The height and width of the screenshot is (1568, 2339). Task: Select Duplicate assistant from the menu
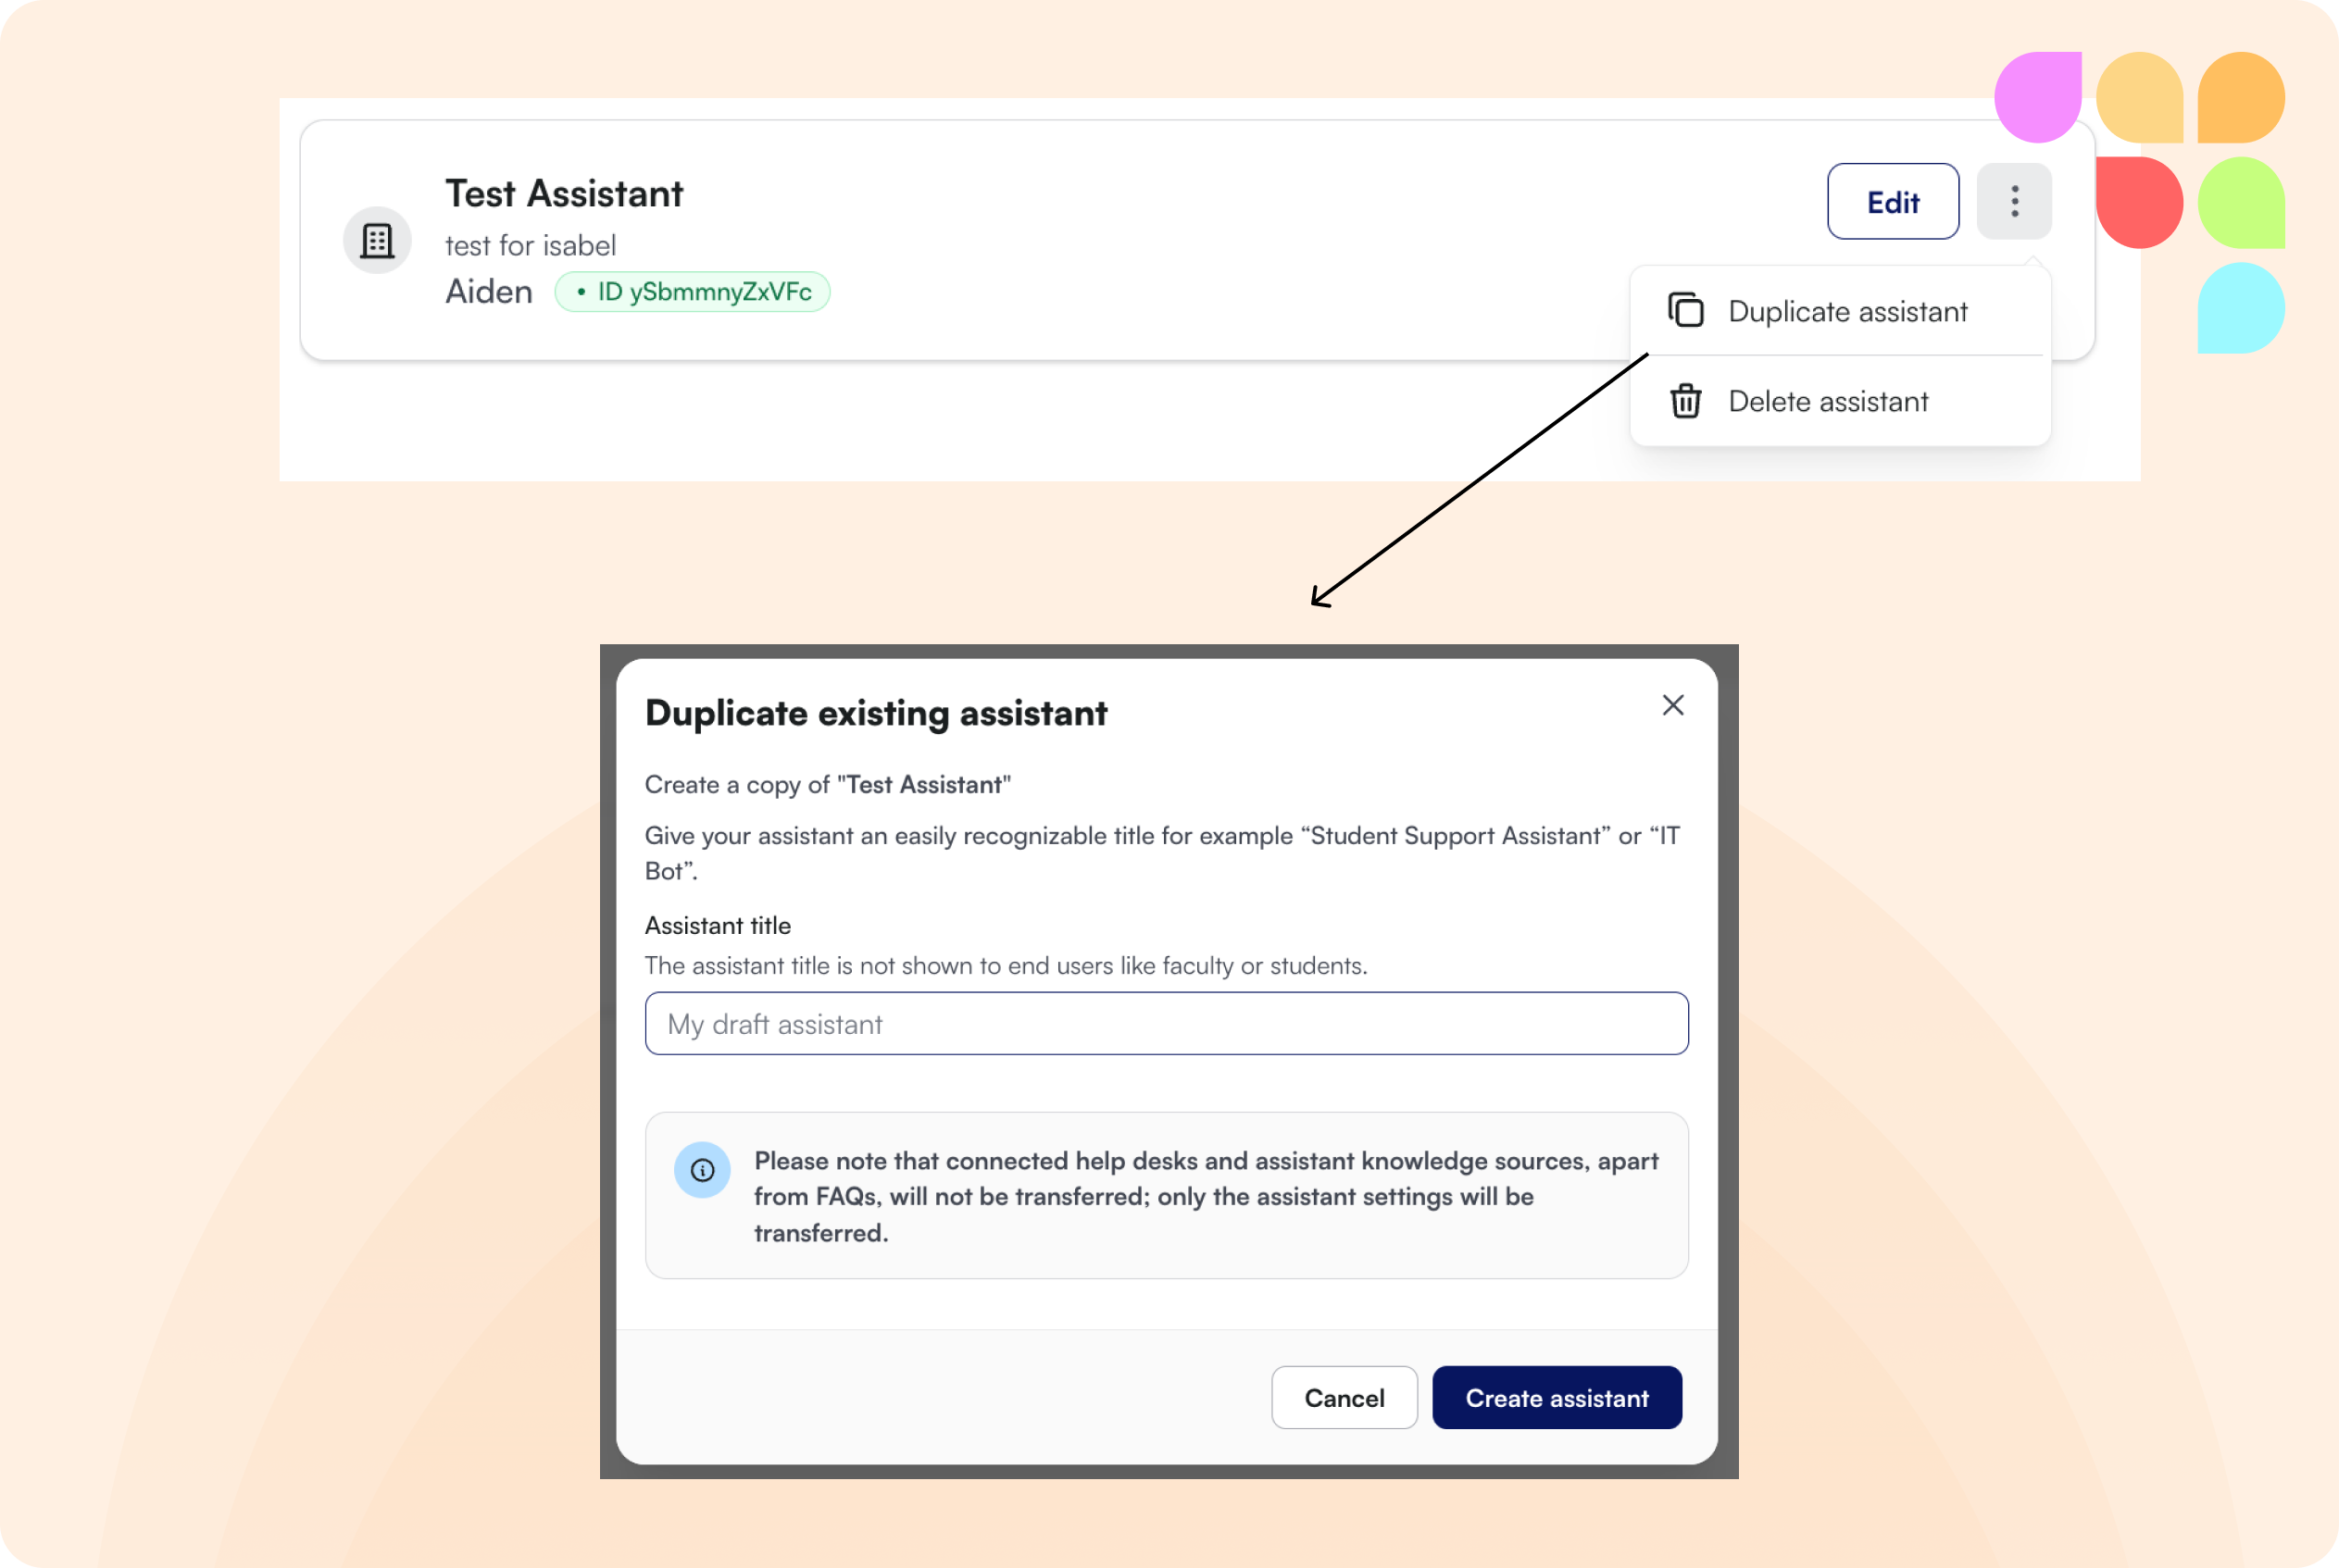(x=1846, y=311)
